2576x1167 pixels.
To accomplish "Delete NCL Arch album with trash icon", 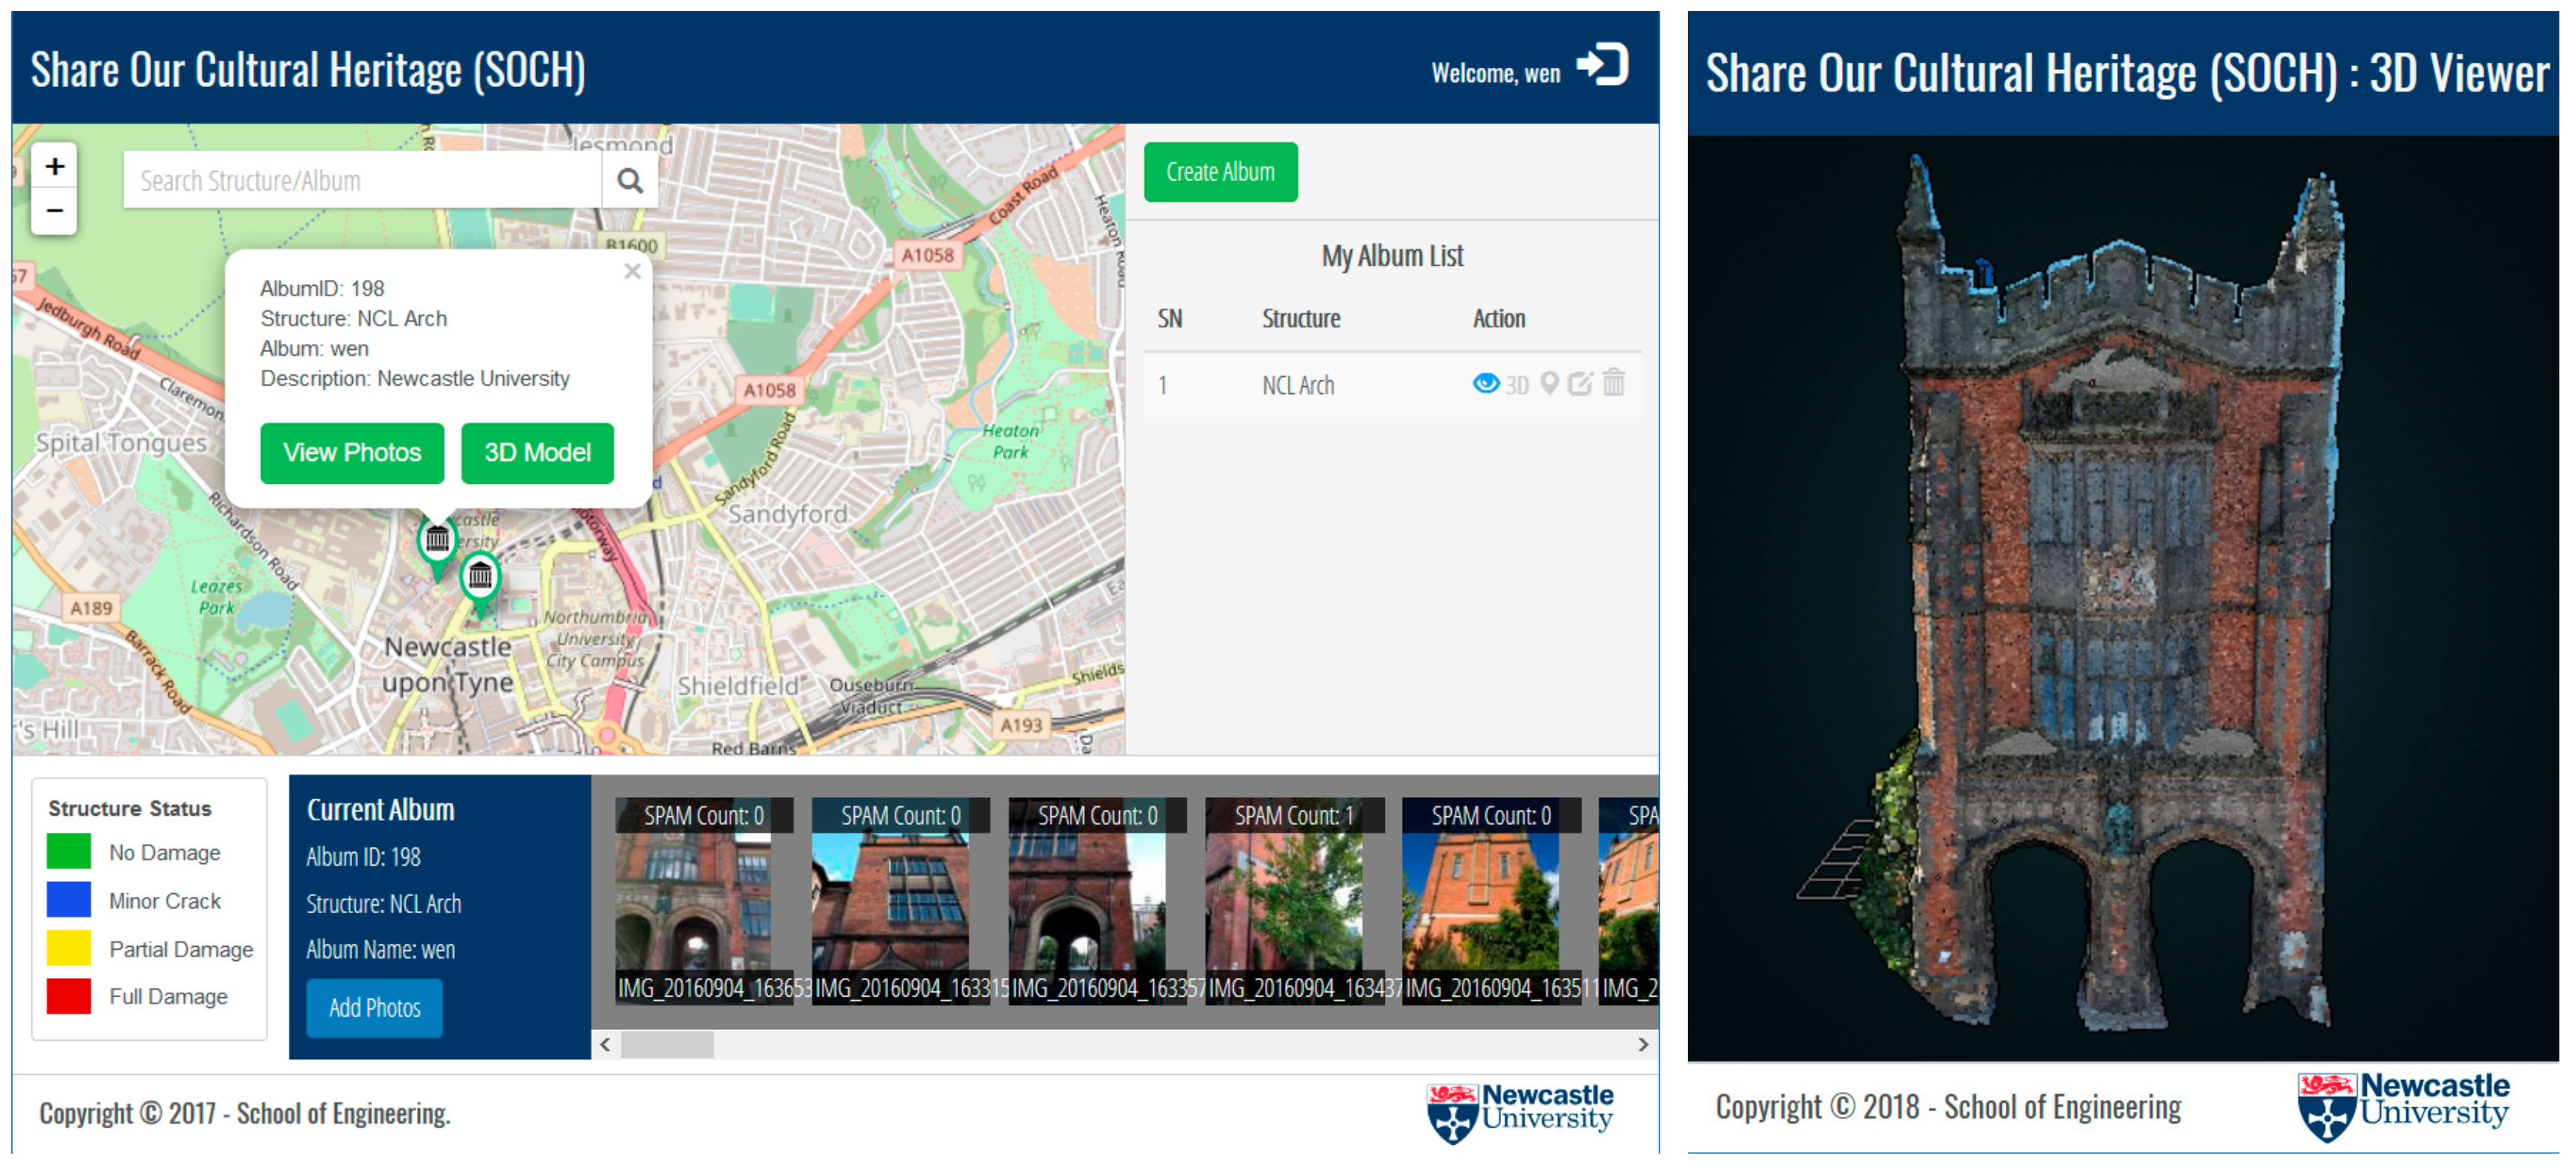I will pyautogui.click(x=1613, y=382).
